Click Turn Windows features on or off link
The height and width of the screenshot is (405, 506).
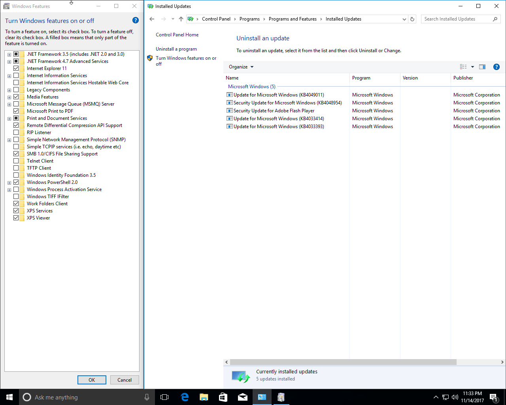(x=186, y=61)
